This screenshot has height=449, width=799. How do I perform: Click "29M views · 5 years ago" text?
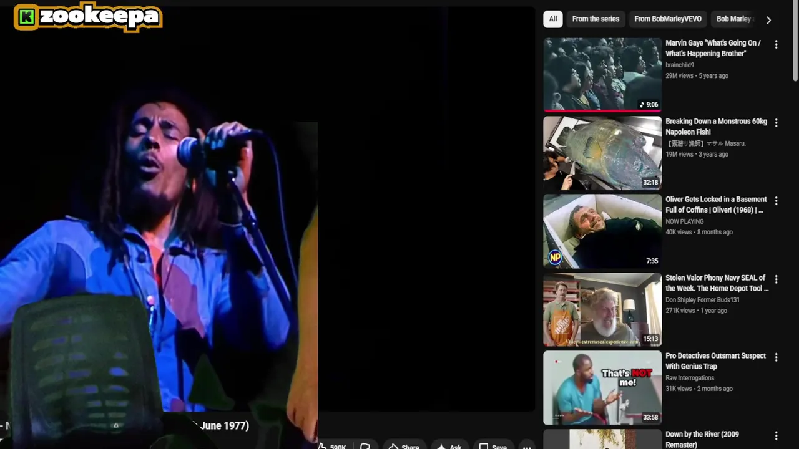697,75
